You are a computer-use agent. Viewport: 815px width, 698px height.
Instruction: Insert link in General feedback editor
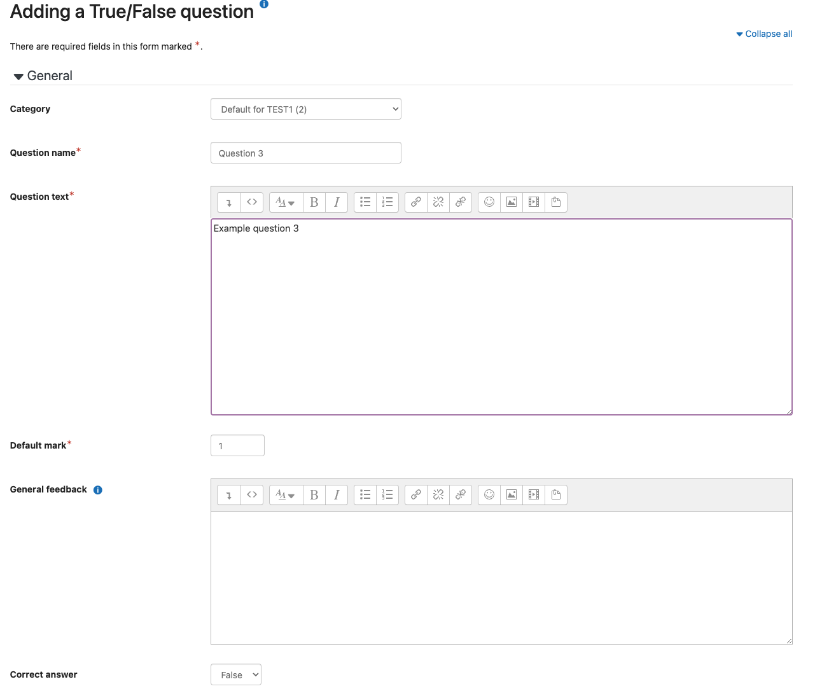click(x=416, y=495)
